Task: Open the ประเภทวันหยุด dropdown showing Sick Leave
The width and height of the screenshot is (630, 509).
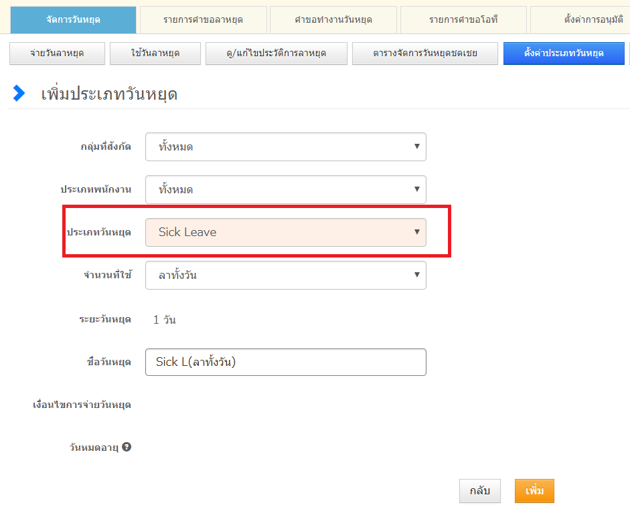Action: tap(285, 232)
